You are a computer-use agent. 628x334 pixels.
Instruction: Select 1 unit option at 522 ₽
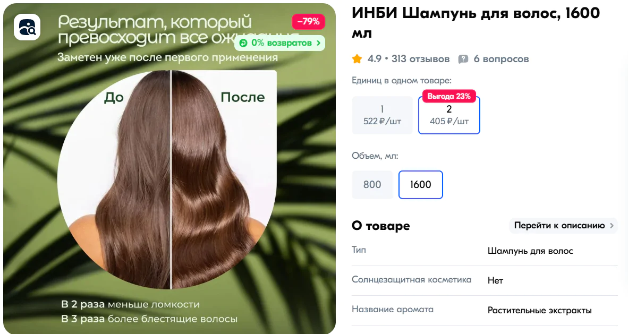coord(382,115)
